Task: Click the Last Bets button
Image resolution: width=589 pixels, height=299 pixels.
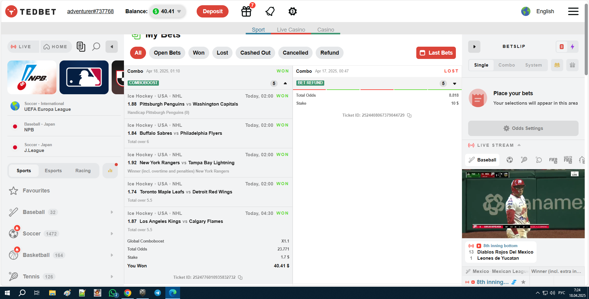Action: (x=436, y=53)
